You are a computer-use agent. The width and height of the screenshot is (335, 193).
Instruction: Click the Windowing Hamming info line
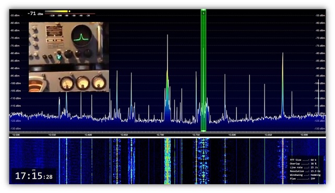[x=305, y=175]
